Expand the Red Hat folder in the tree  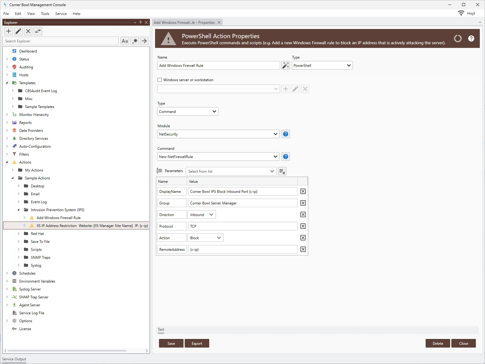point(19,233)
